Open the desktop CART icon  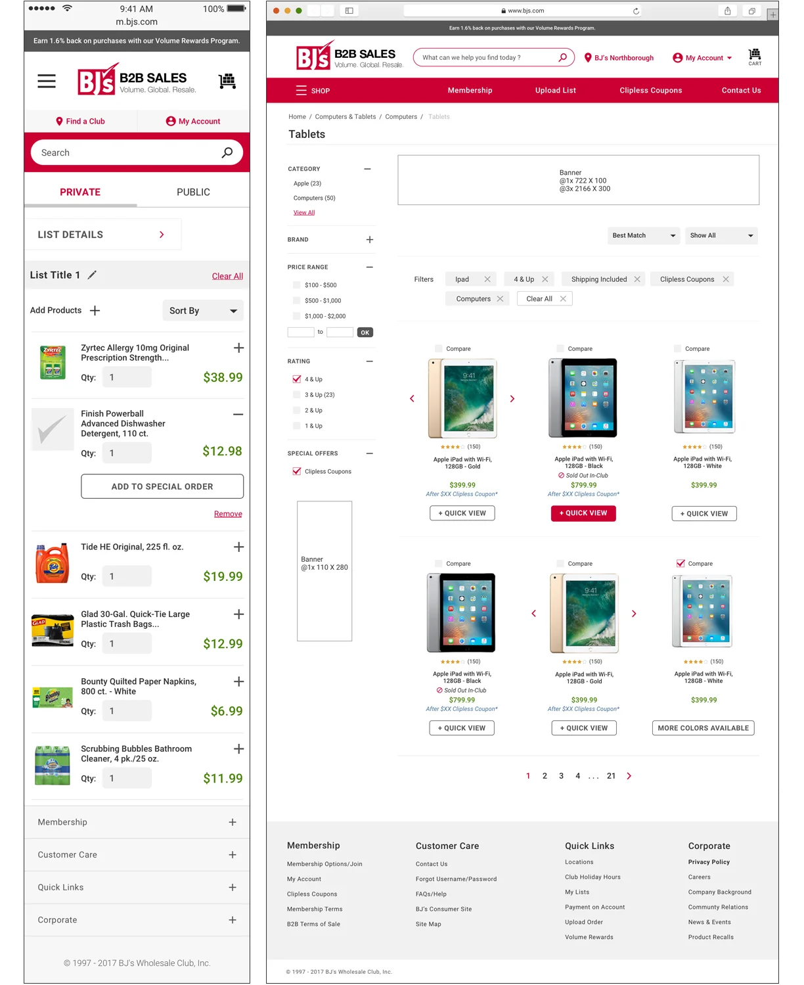coord(755,57)
